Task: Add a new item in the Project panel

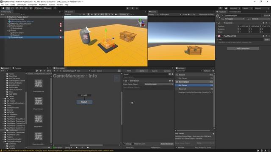Action: [3, 71]
